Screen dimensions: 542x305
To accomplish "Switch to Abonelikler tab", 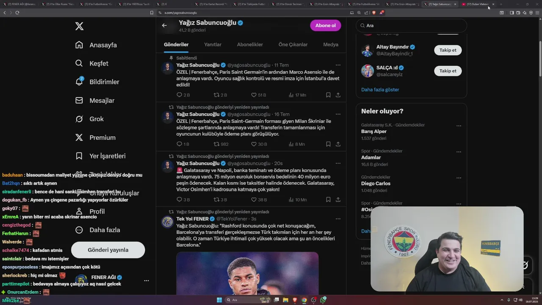I will [x=250, y=44].
